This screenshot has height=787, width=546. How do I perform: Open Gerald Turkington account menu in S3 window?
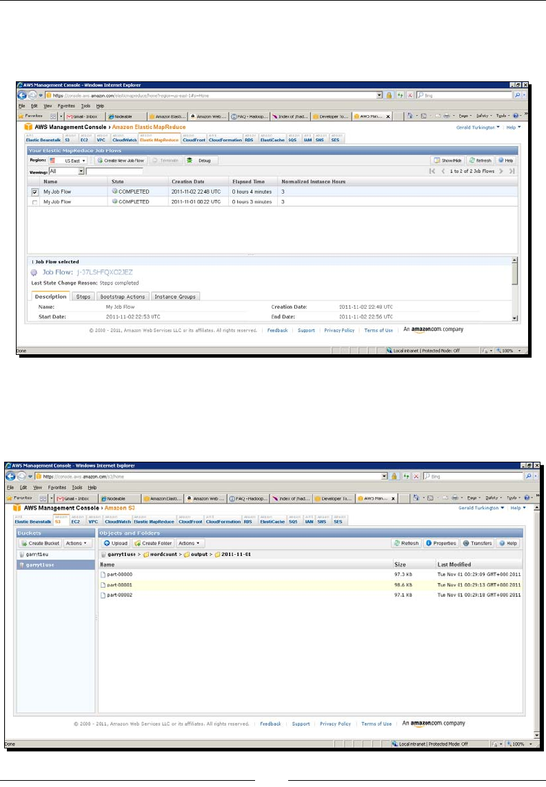click(x=481, y=508)
